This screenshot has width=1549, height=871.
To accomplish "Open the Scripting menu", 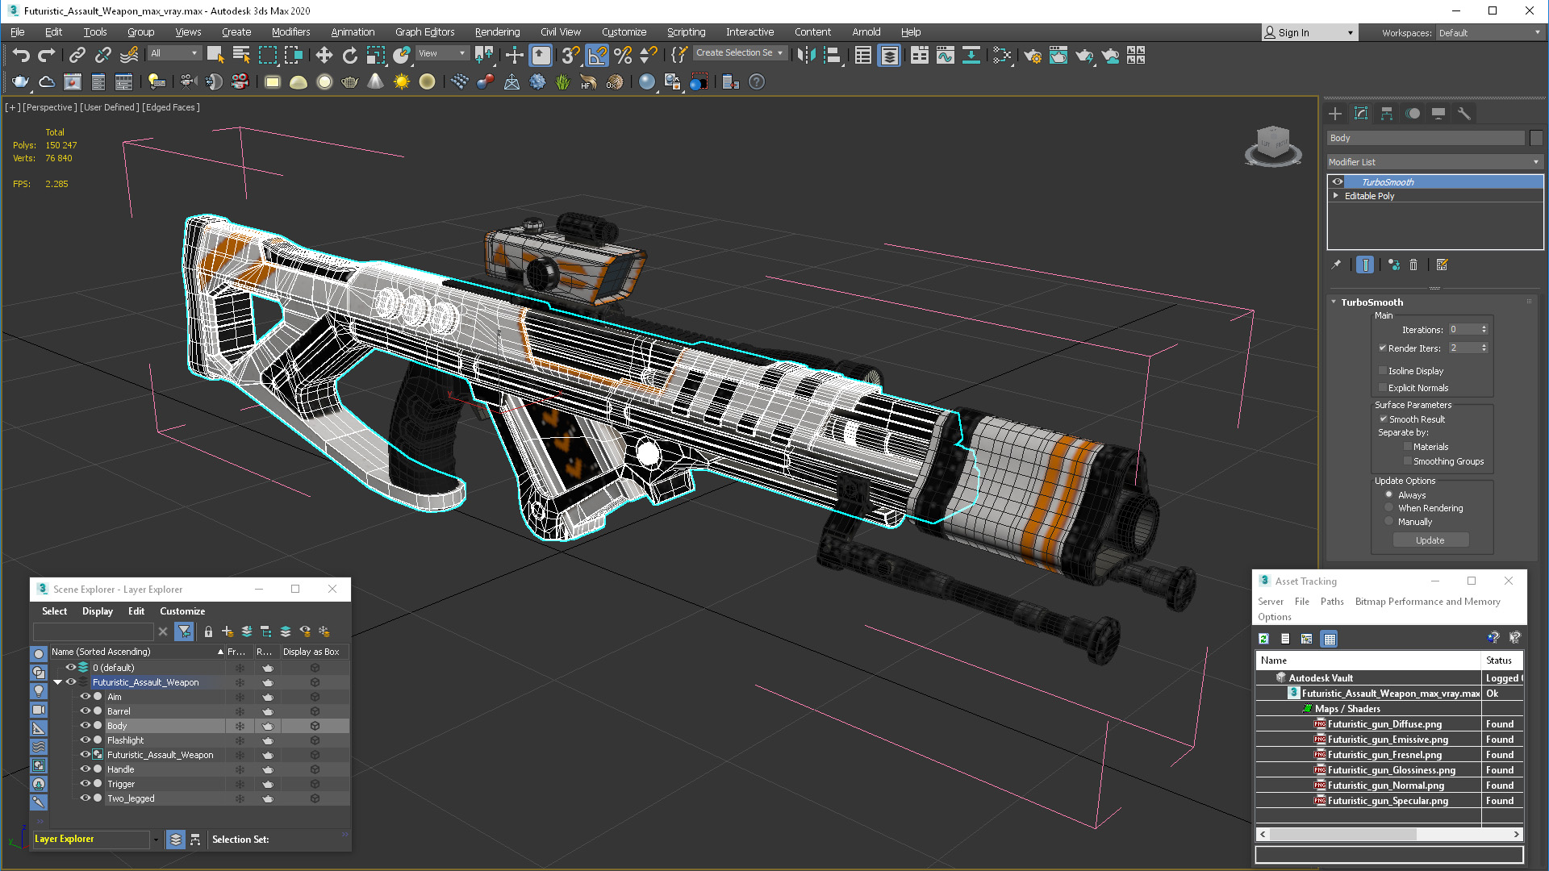I will point(686,32).
